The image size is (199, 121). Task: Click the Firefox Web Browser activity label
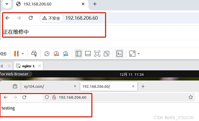[x=14, y=74]
